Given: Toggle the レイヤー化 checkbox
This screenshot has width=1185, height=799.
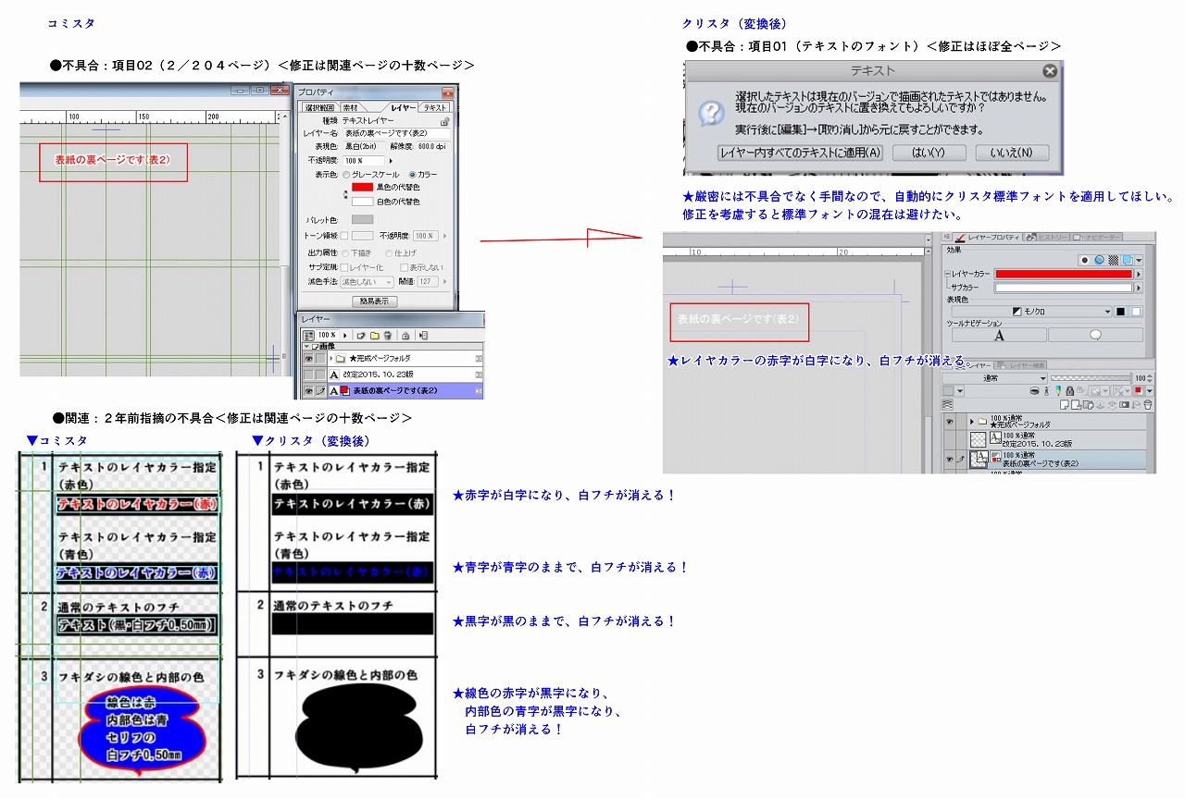Looking at the screenshot, I should 344,267.
